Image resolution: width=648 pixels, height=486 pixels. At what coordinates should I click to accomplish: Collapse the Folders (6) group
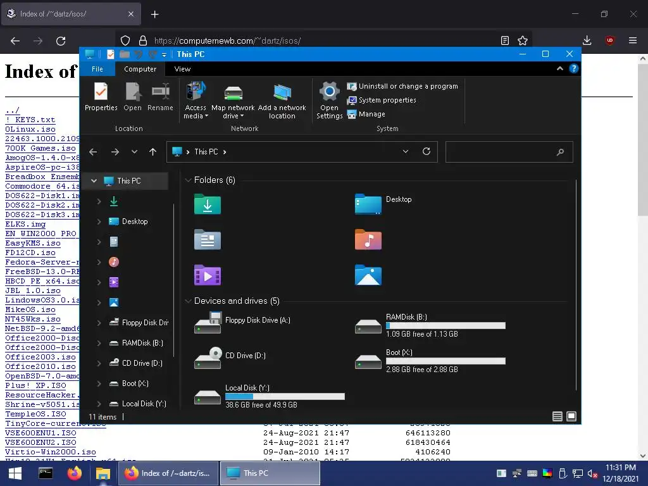187,180
